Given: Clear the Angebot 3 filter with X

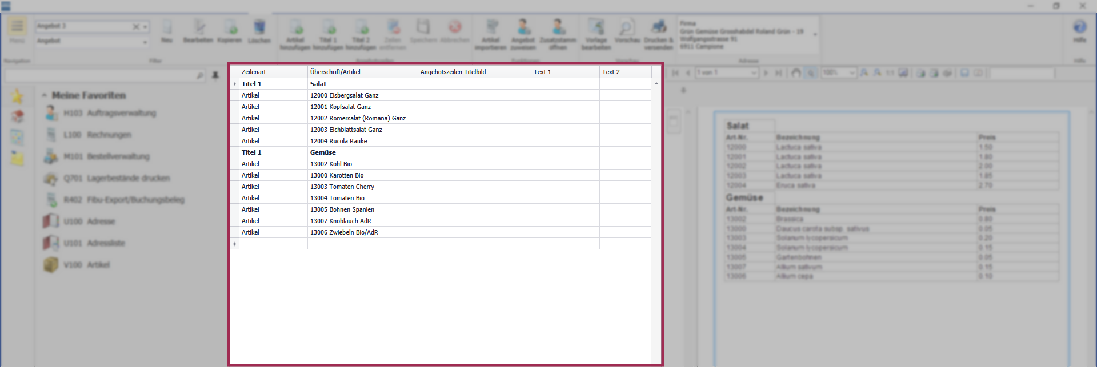Looking at the screenshot, I should [136, 26].
